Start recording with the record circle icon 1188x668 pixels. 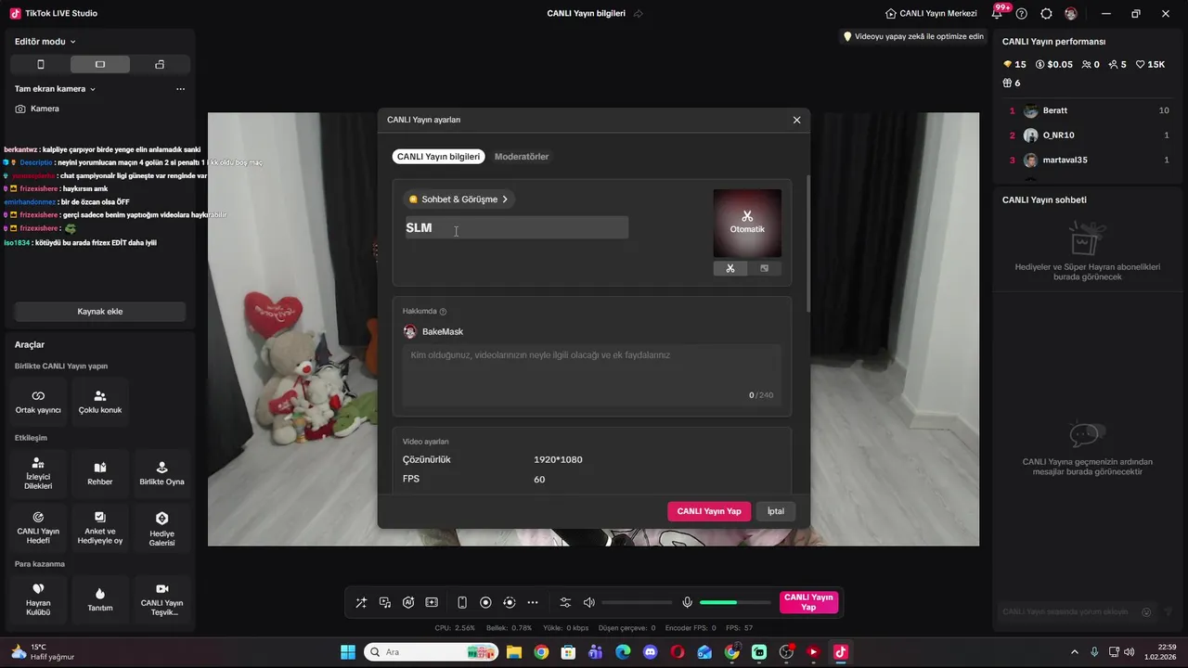[485, 602]
